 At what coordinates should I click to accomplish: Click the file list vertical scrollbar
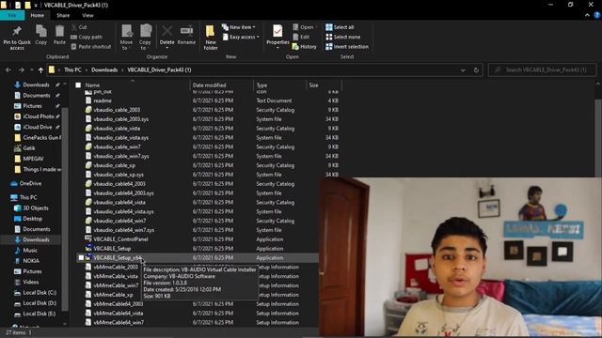598,138
